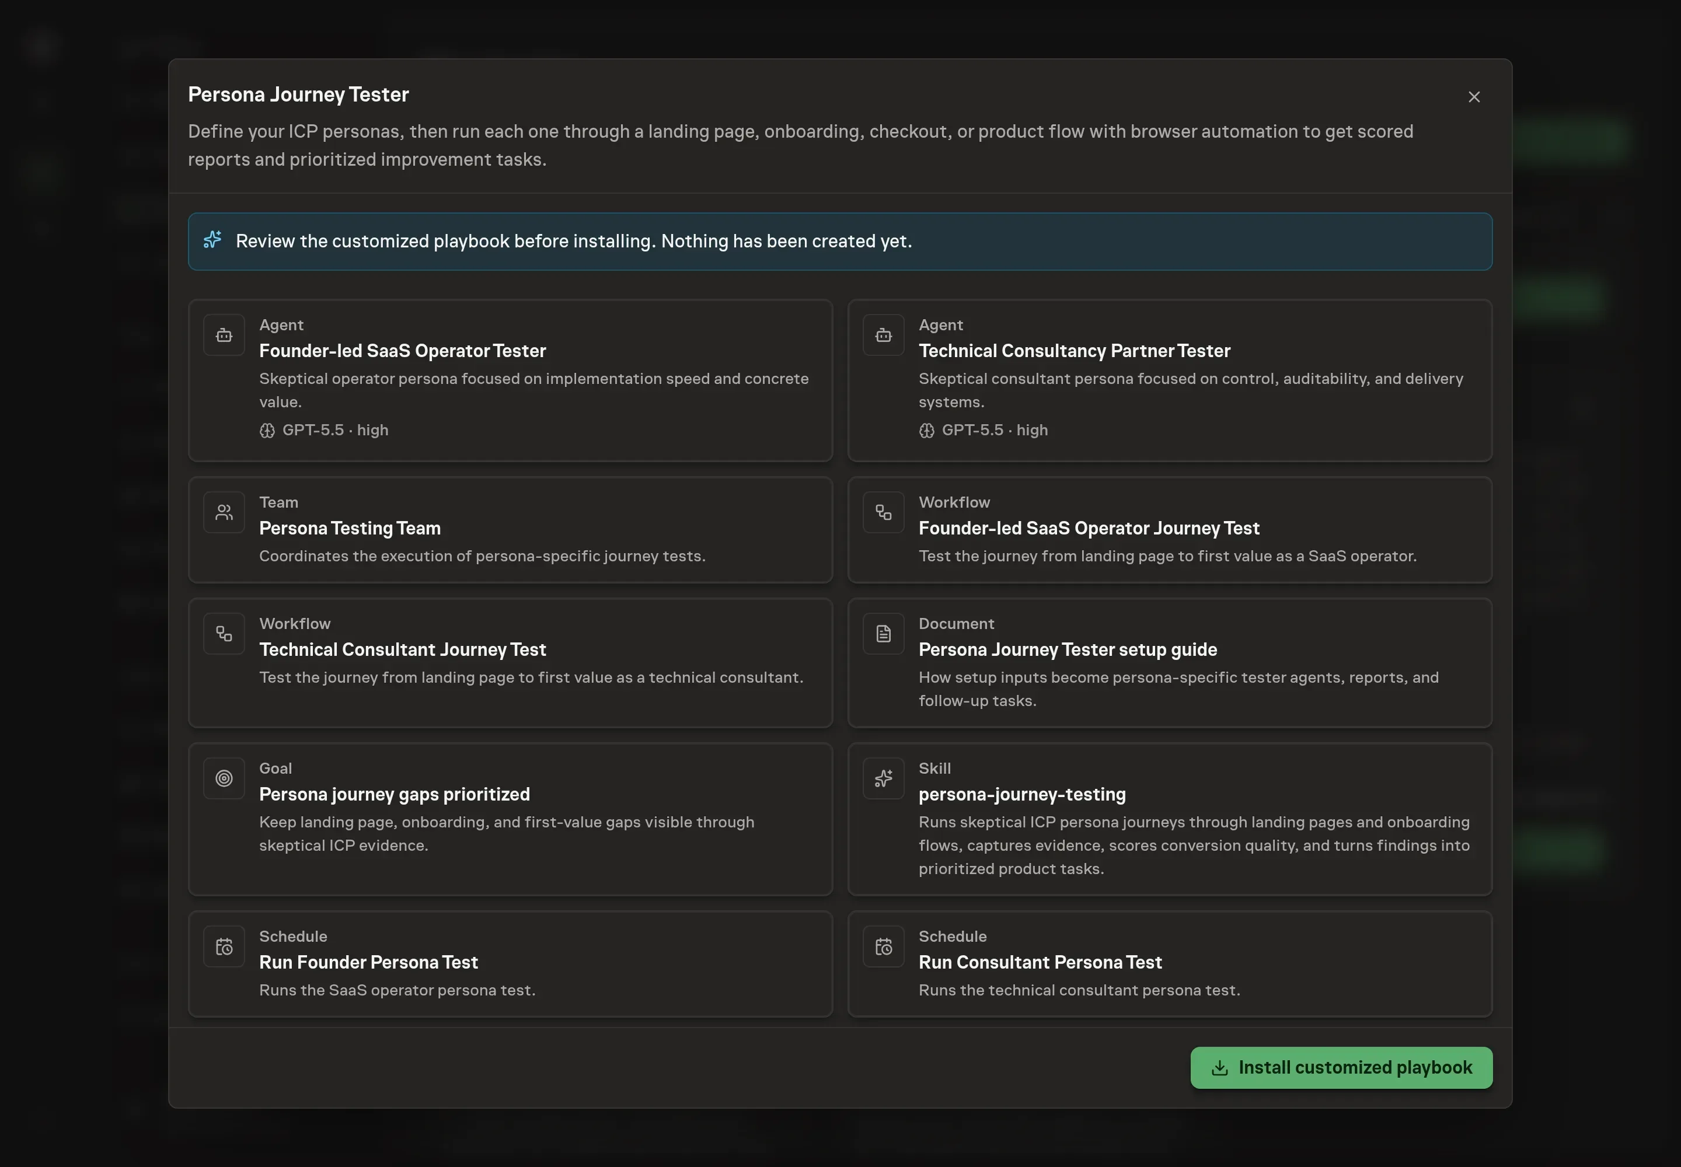Screen dimensions: 1681x1167
Task: Click the Persona Testing Team people icon
Action: [x=224, y=512]
